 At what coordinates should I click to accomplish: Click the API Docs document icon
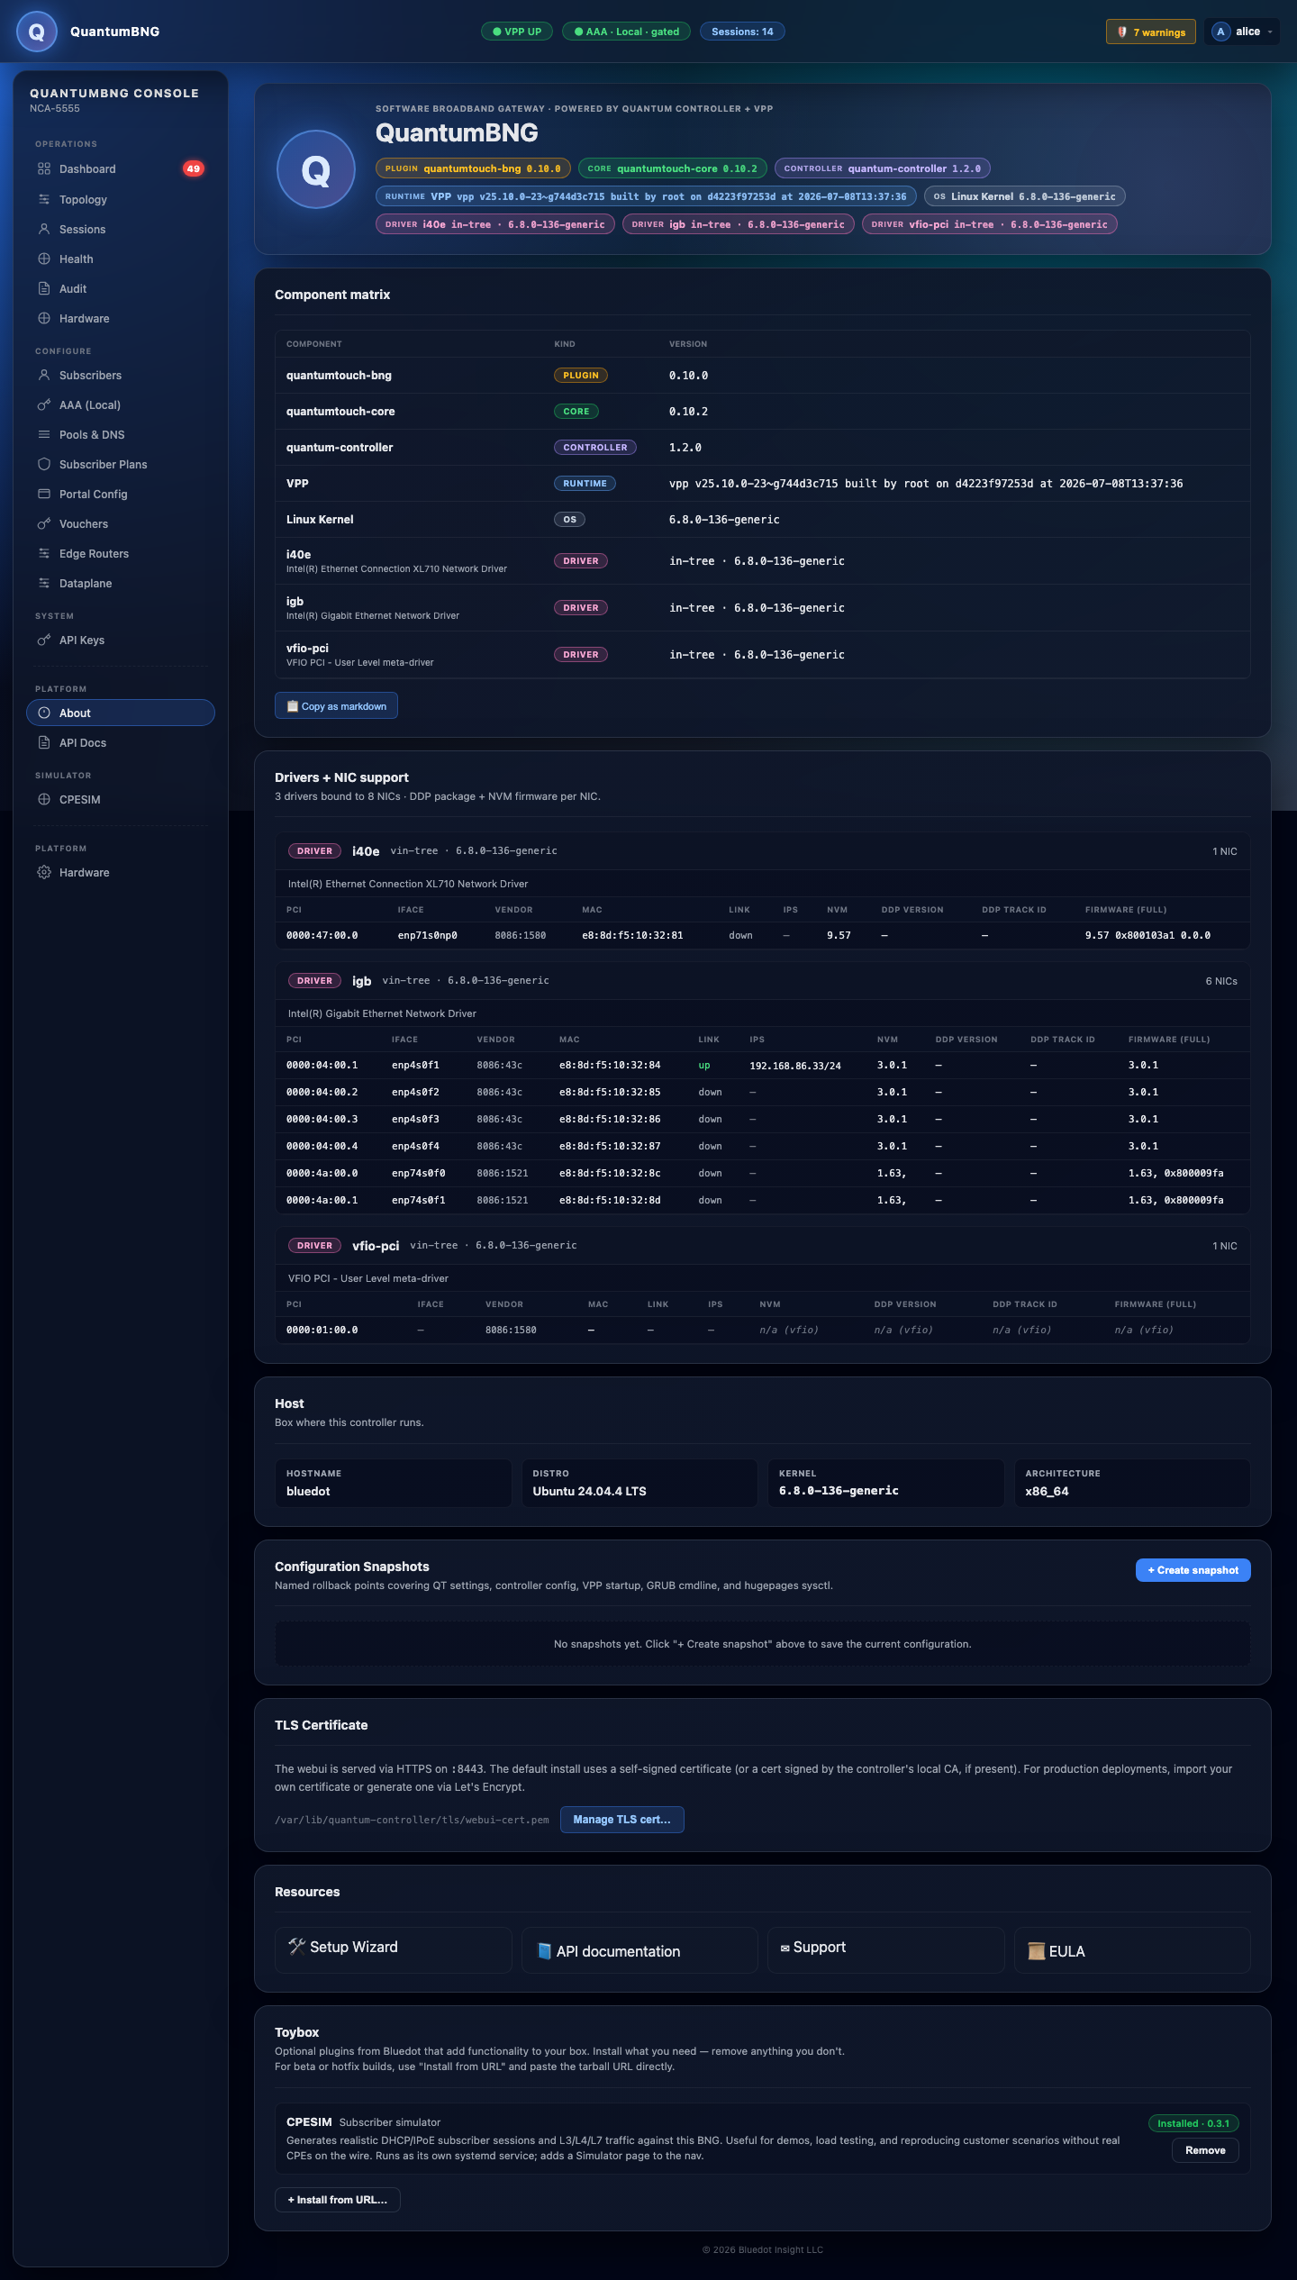click(44, 742)
